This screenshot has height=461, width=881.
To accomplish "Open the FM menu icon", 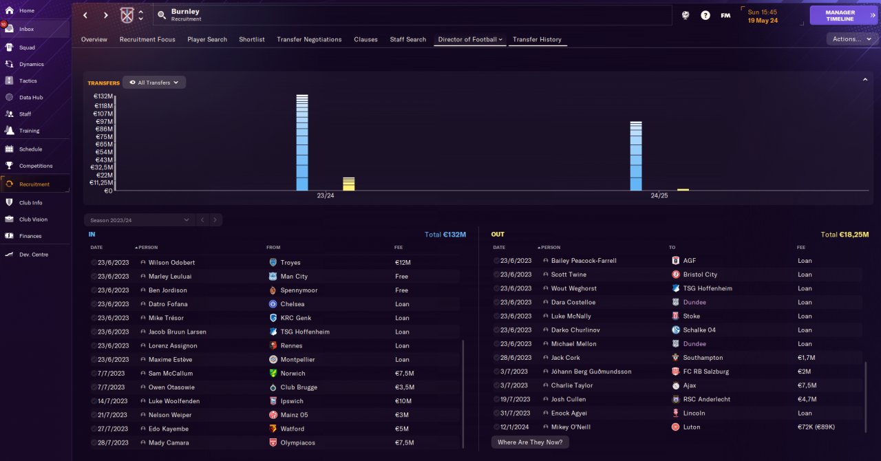I will pos(725,15).
